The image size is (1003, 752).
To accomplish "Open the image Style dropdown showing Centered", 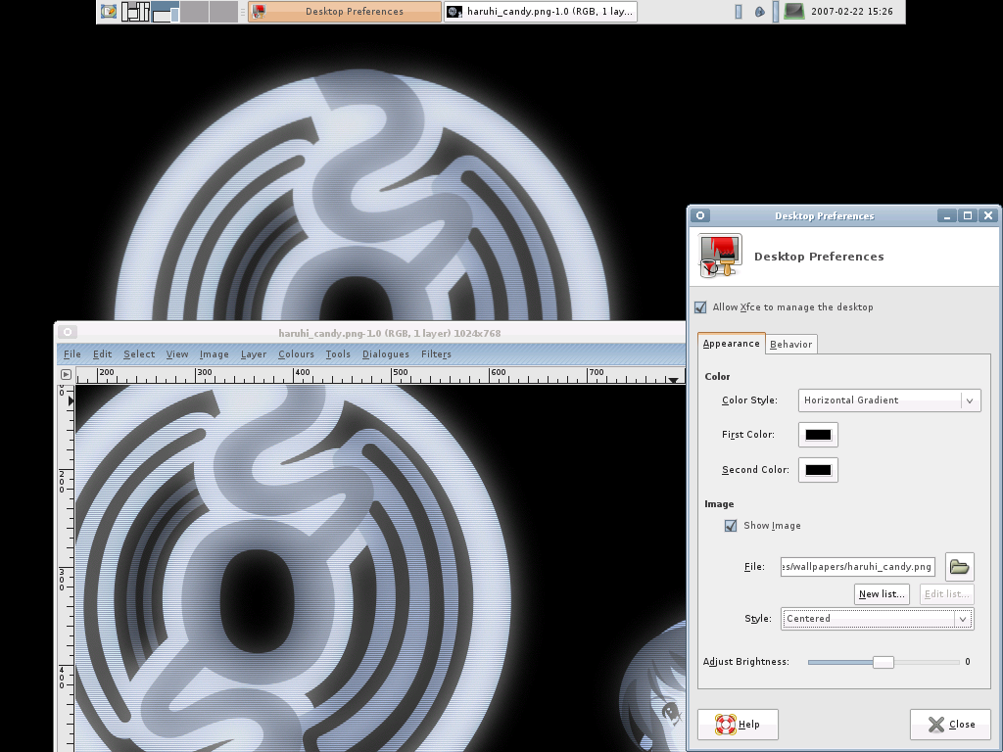I will (x=877, y=619).
